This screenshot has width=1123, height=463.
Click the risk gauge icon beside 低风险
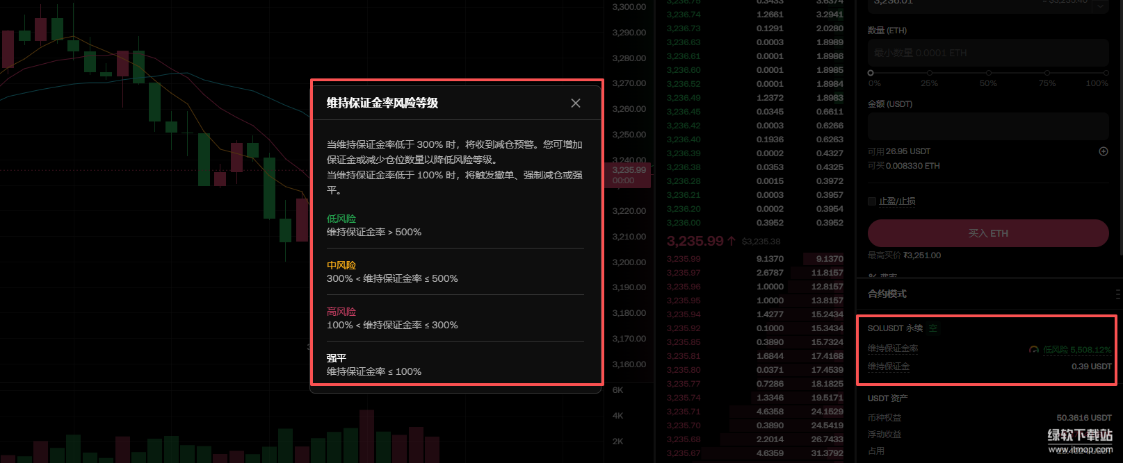tap(1034, 350)
